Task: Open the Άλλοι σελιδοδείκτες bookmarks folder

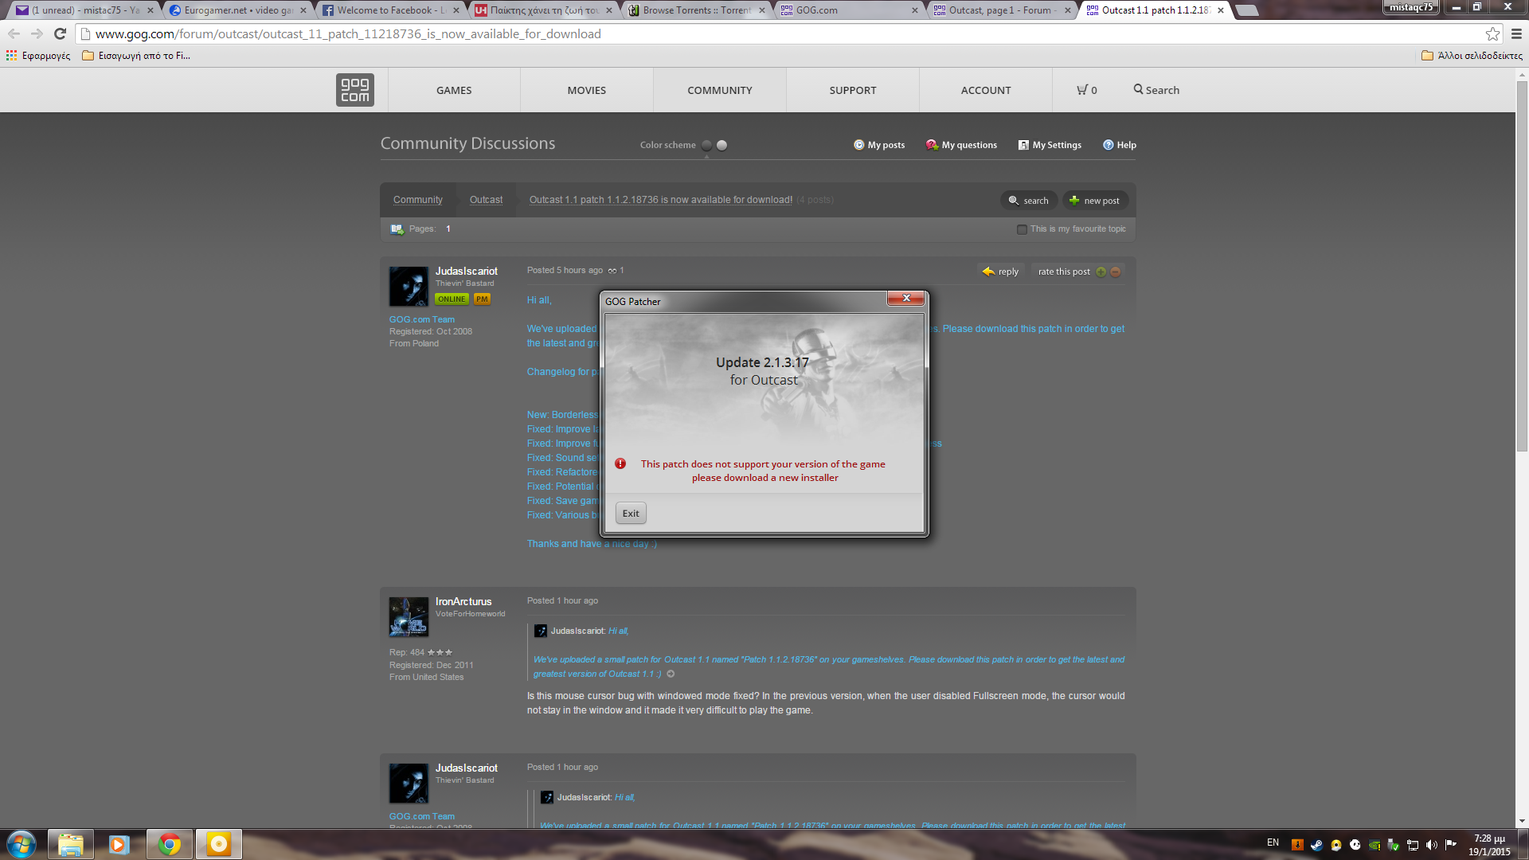Action: coord(1472,56)
